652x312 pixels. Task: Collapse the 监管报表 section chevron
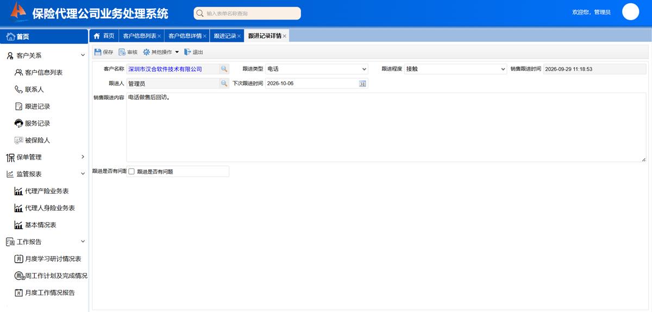tap(83, 174)
